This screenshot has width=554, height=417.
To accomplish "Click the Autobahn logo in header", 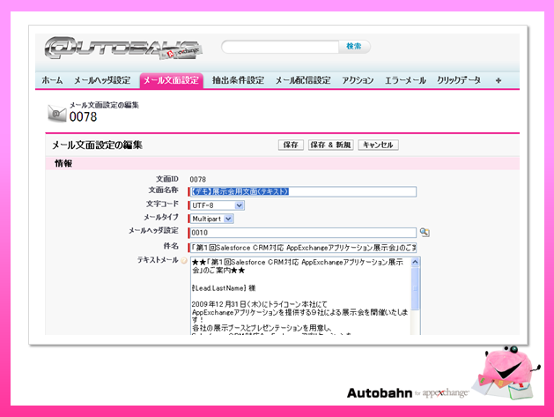I will pos(122,48).
